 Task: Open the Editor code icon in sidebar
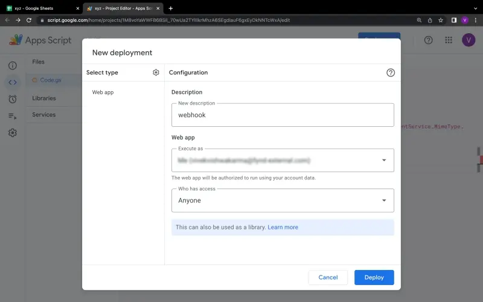click(13, 82)
